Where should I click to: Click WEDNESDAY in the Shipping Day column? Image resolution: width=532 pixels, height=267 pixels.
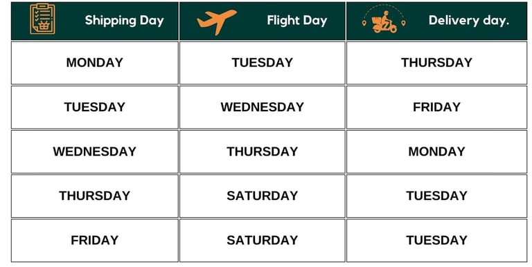pos(95,151)
